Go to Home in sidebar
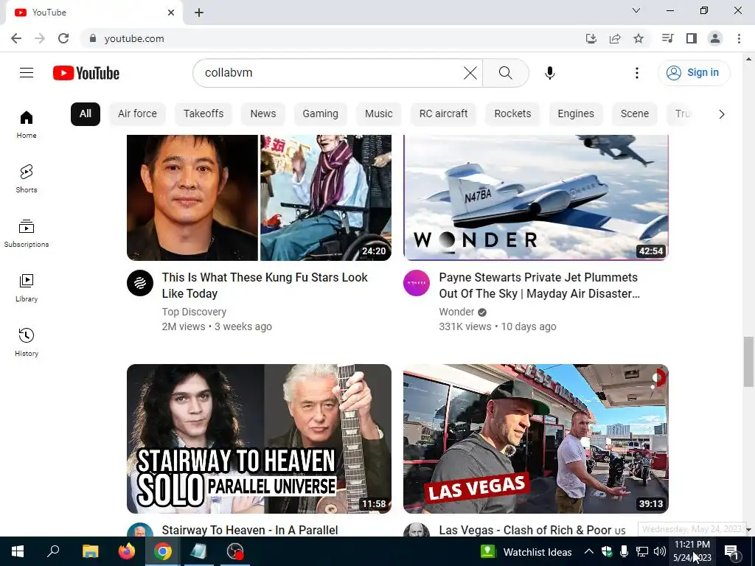Viewport: 755px width, 566px height. 27,124
